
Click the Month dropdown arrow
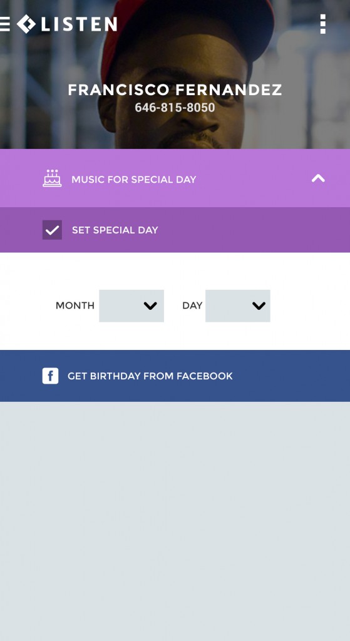click(x=150, y=305)
